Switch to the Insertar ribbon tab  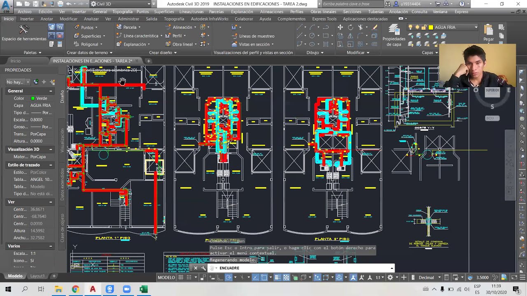(x=27, y=19)
